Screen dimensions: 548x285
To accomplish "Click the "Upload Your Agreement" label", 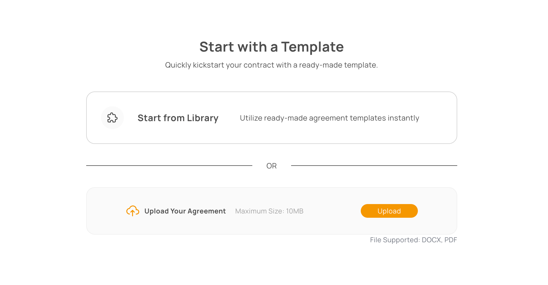I will (185, 211).
